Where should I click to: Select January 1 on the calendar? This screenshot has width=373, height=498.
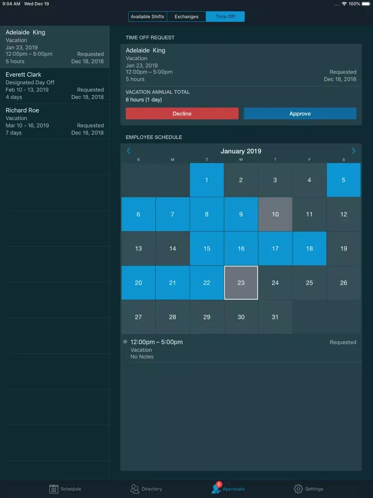tap(207, 180)
